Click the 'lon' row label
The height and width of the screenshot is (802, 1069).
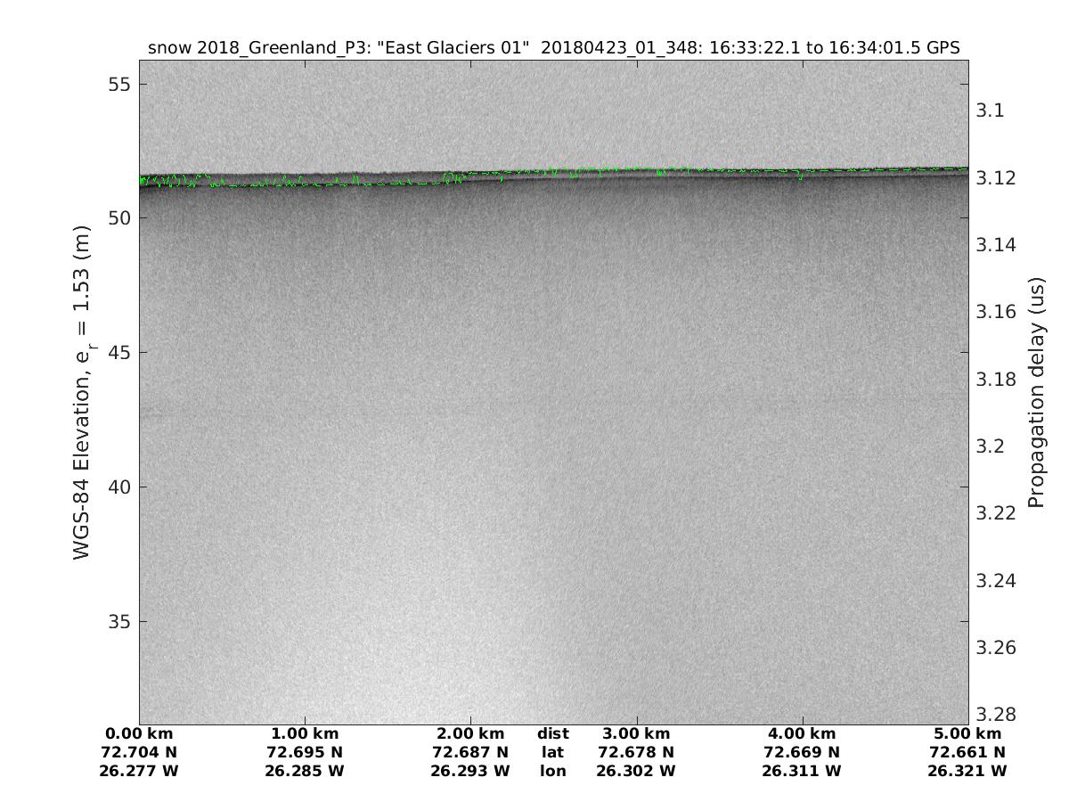(x=553, y=771)
